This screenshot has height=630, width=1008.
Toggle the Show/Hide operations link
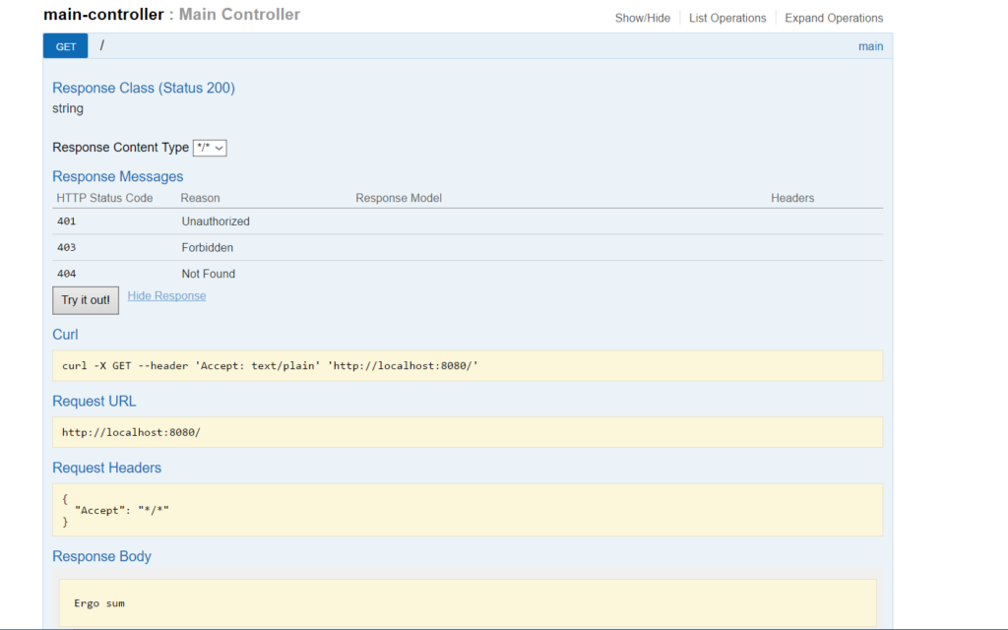[x=642, y=18]
